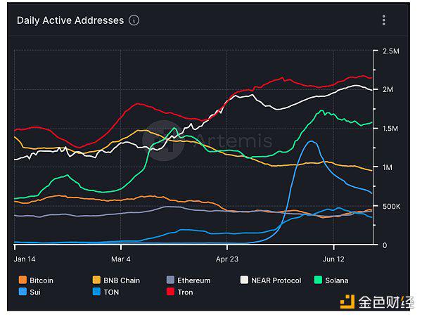Click the Bitcoin legend label

click(41, 280)
